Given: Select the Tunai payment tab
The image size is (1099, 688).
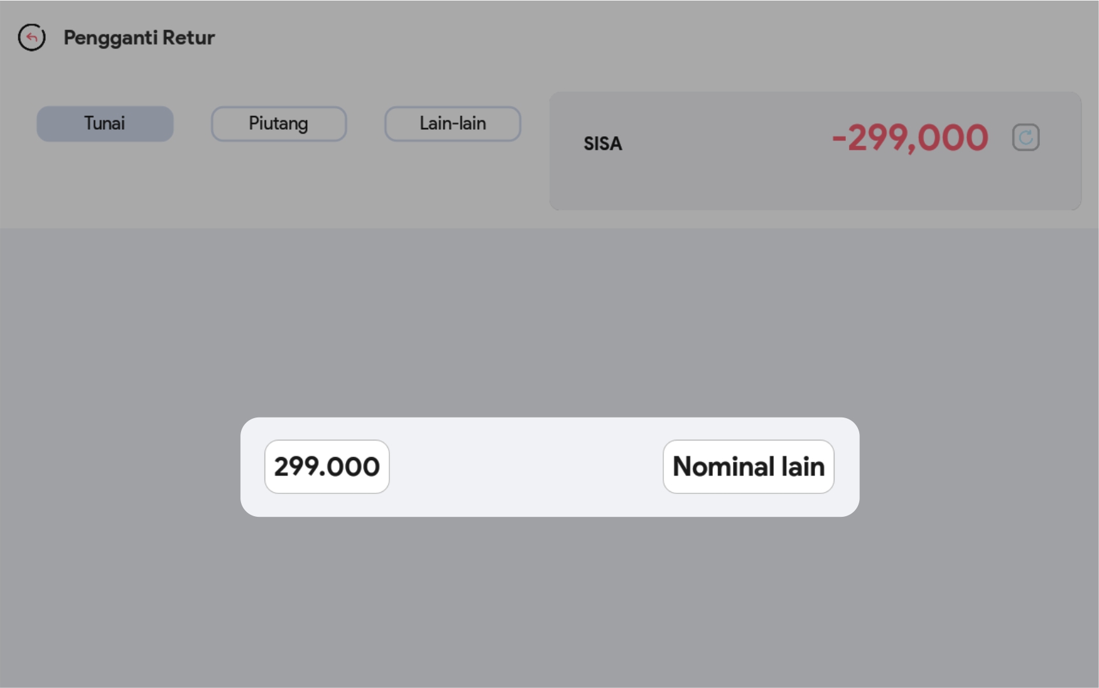Looking at the screenshot, I should click(x=105, y=123).
